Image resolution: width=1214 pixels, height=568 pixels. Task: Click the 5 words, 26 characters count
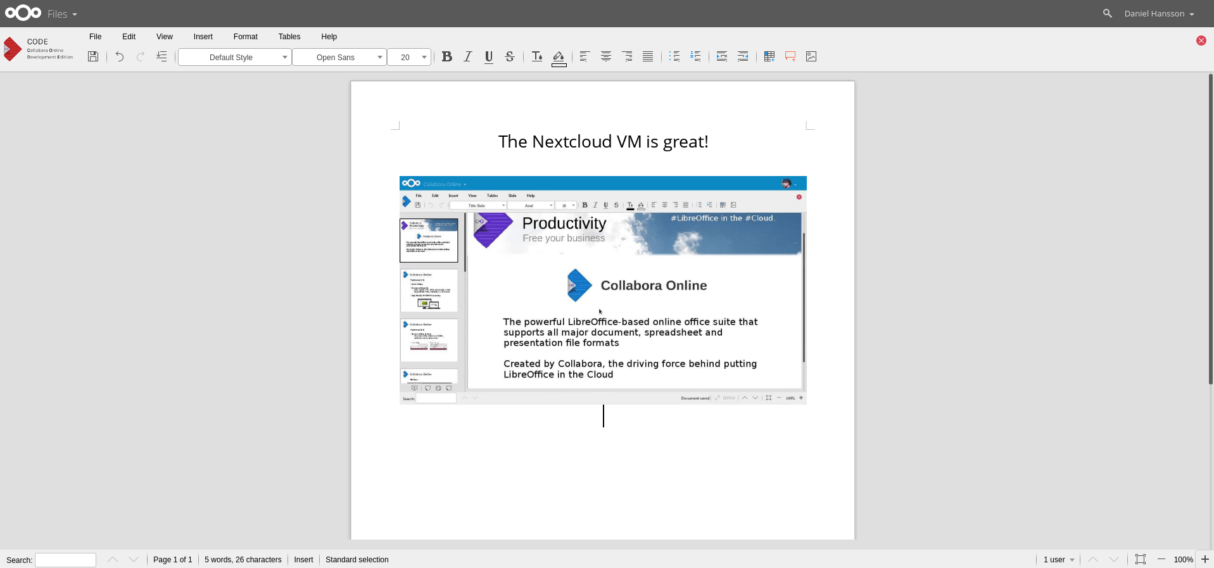[x=243, y=560]
